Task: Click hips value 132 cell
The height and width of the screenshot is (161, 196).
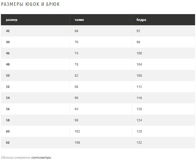Action: (139, 142)
